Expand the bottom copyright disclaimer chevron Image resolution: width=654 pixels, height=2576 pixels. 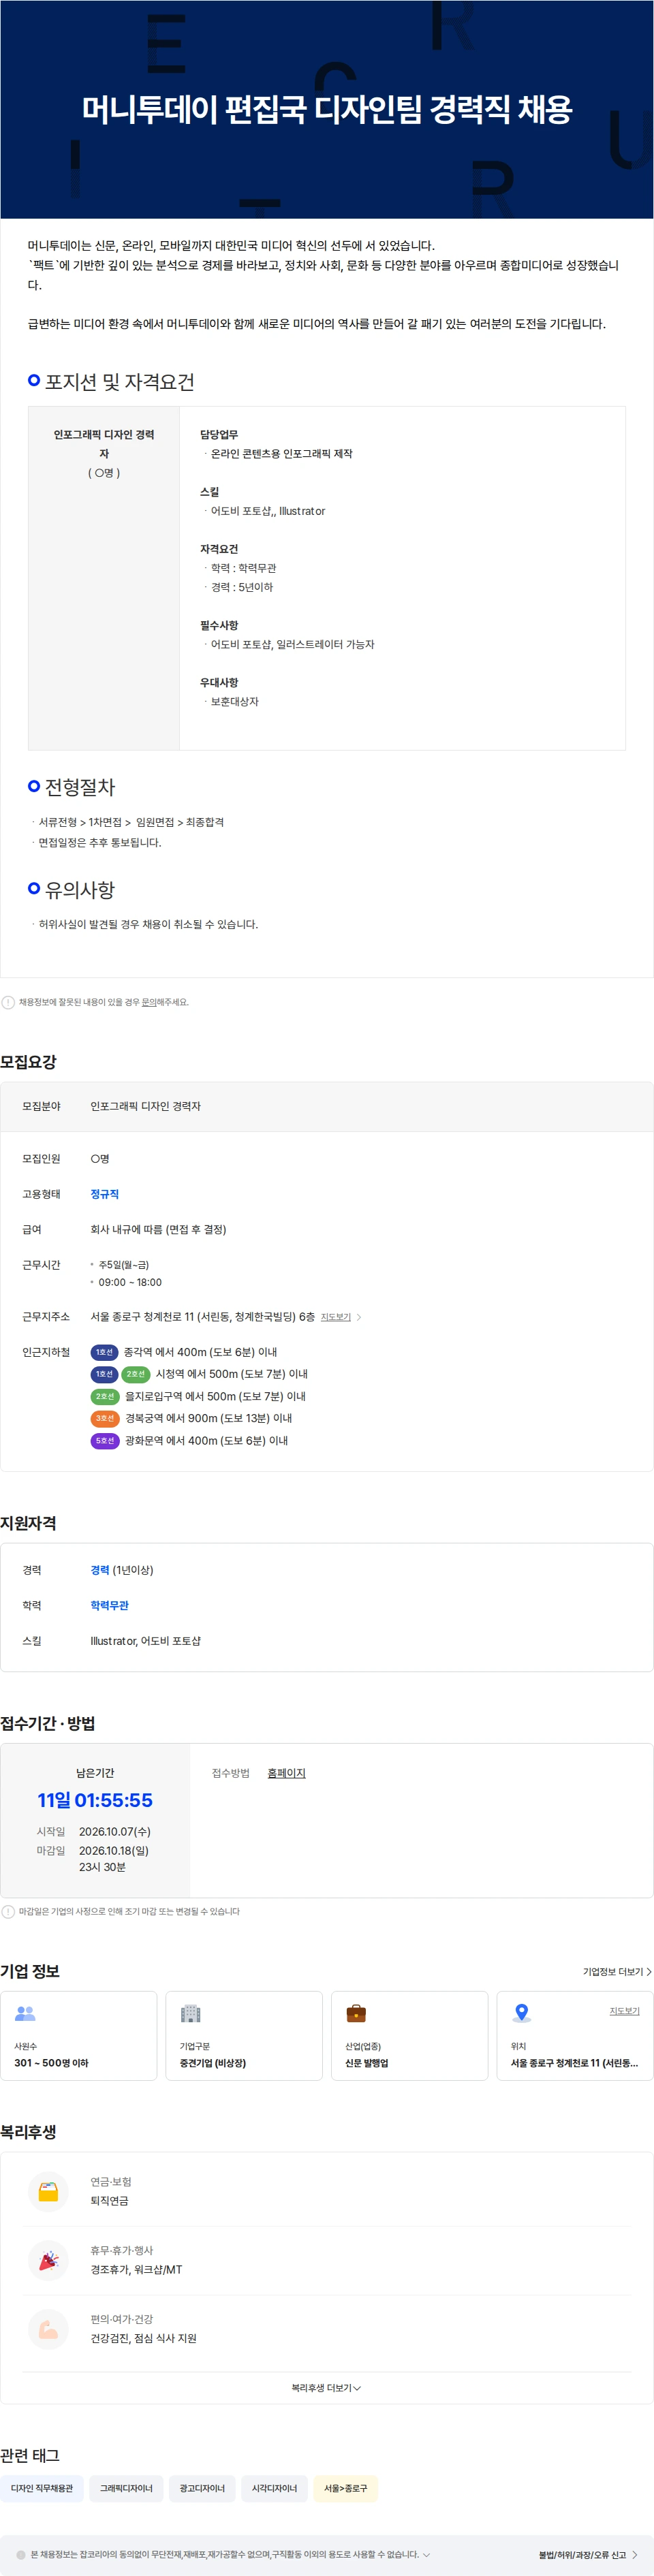(427, 2554)
